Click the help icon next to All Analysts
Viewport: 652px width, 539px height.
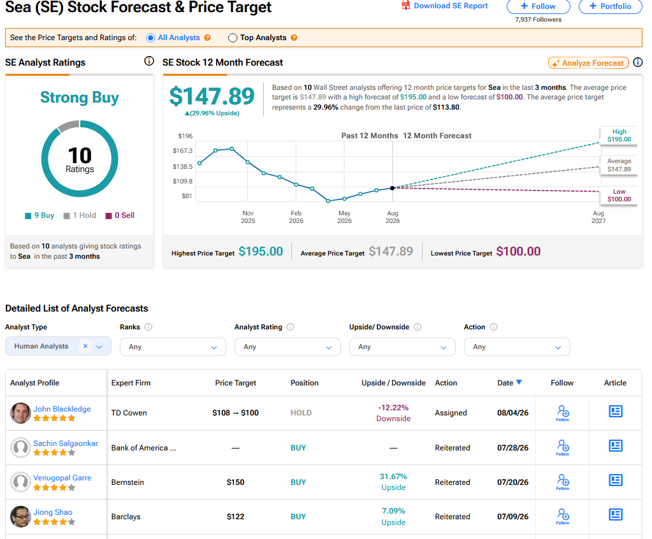tap(207, 38)
